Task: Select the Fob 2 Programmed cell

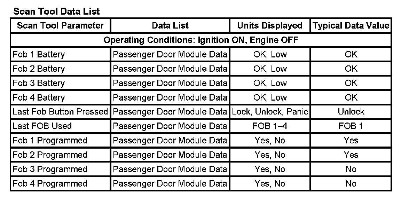Action: coord(50,155)
